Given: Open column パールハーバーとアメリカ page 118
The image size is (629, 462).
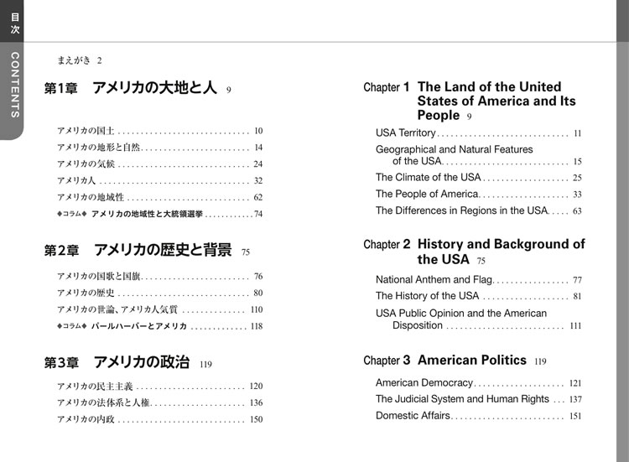Looking at the screenshot, I should click(159, 326).
